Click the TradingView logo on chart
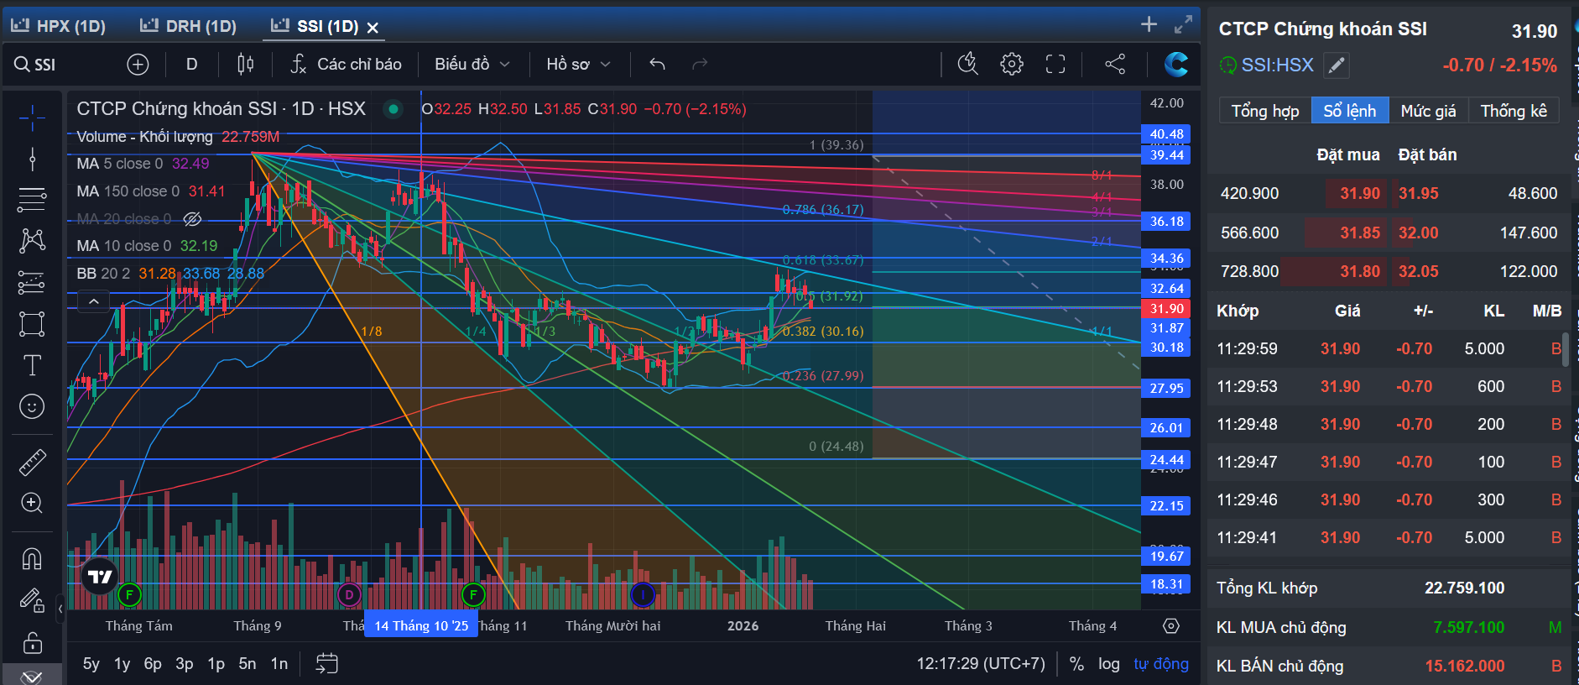Viewport: 1579px width, 685px height. point(100,577)
